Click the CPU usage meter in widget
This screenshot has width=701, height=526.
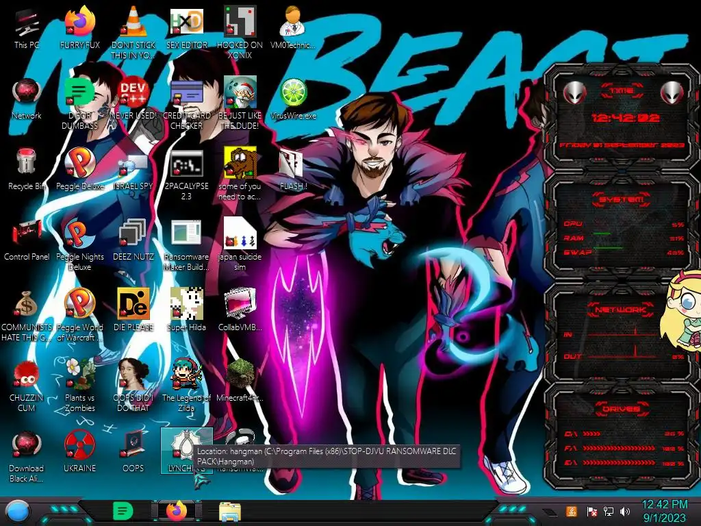623,224
